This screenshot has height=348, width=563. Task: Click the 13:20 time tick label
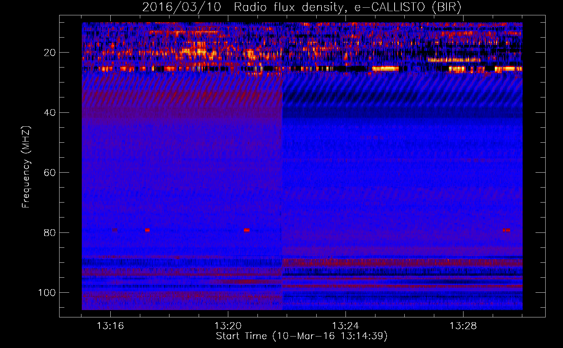228,326
